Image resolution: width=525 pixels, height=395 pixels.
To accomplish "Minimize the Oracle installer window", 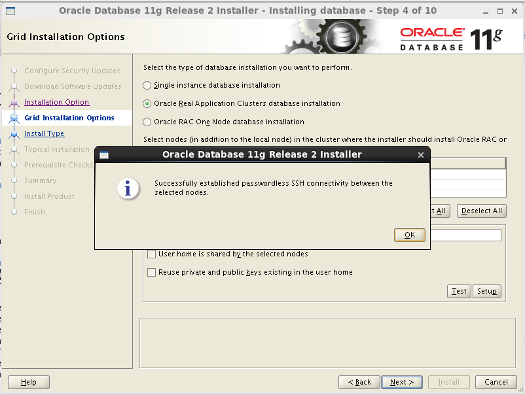I will click(486, 11).
